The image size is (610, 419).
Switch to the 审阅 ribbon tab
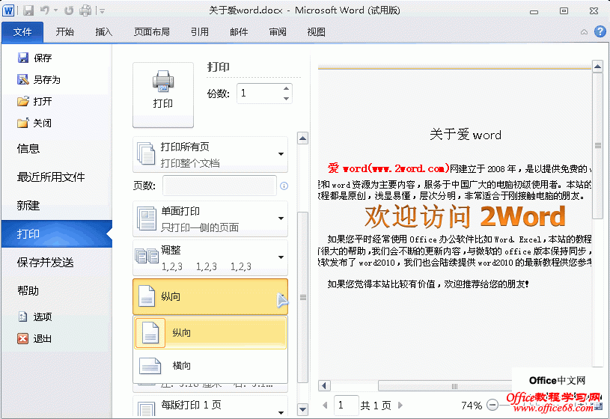(x=278, y=32)
